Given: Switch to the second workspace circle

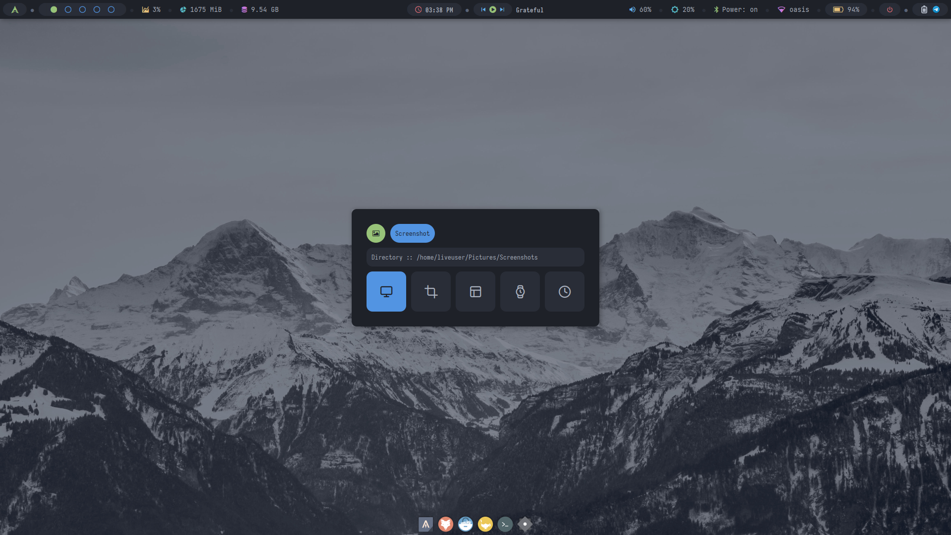Looking at the screenshot, I should pos(68,9).
